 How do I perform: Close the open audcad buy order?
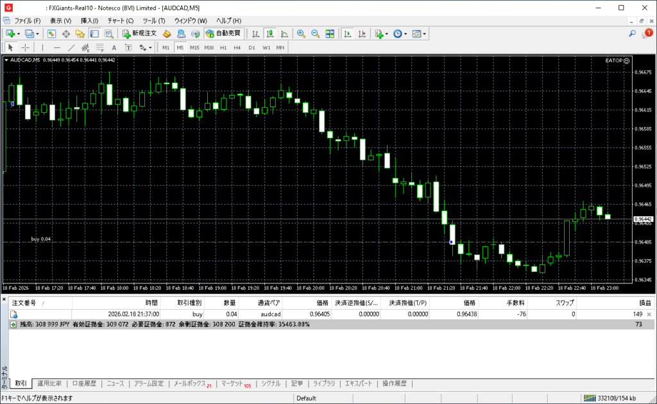pyautogui.click(x=649, y=314)
